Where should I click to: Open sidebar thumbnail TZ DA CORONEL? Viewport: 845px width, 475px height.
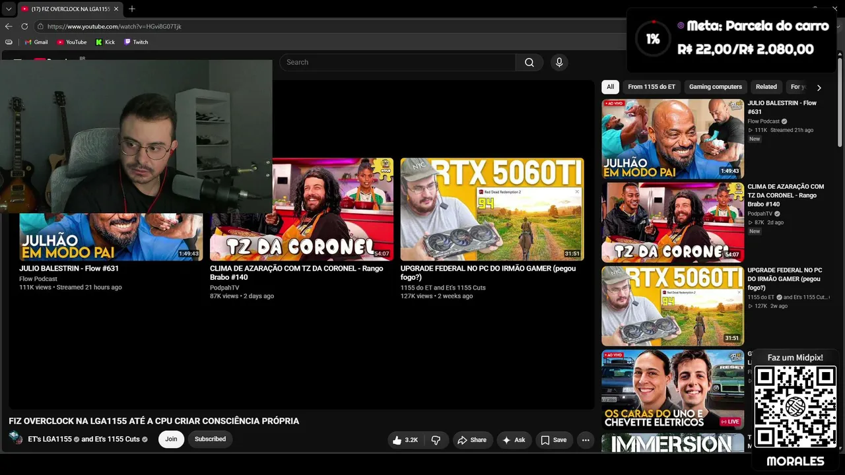[673, 222]
